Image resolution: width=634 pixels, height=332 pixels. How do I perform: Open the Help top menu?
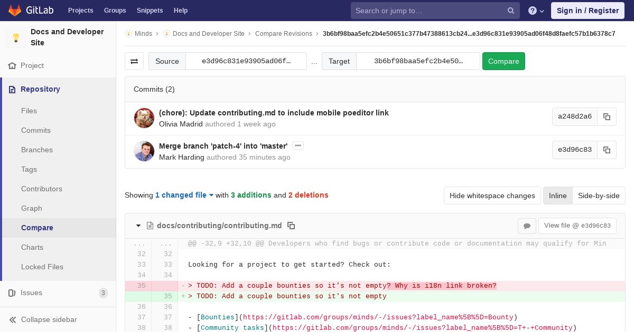tap(181, 11)
